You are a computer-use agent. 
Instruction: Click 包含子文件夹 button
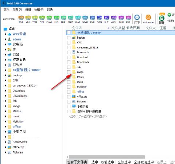(x=77, y=162)
